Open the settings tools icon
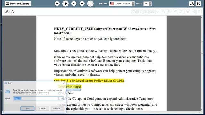Screen dimensions: 205x115 [x=198, y=4]
